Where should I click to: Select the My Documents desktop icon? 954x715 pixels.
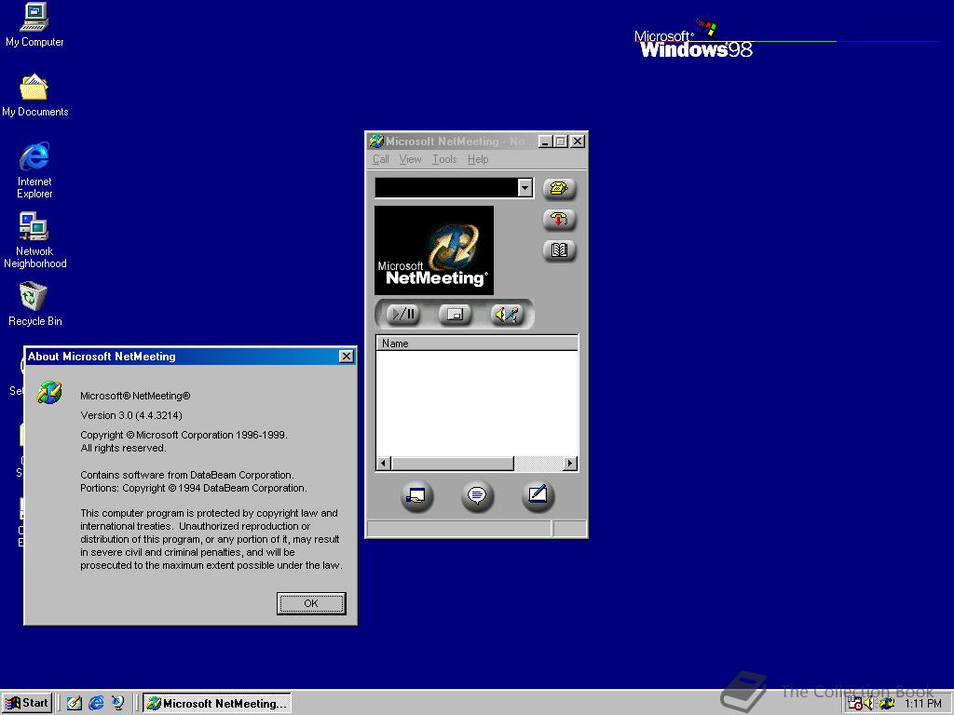point(34,95)
